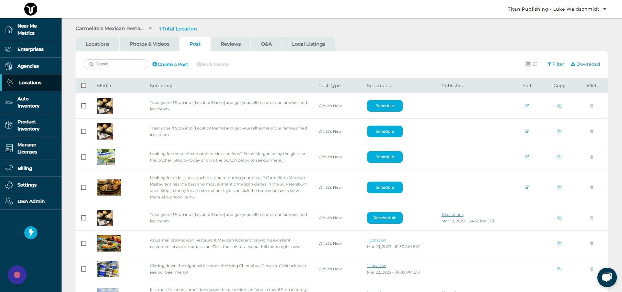Click the purple record circle button

pos(17,275)
